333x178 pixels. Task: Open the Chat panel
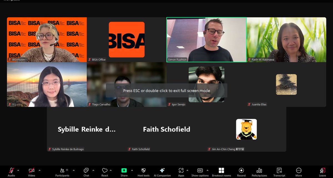point(86,172)
